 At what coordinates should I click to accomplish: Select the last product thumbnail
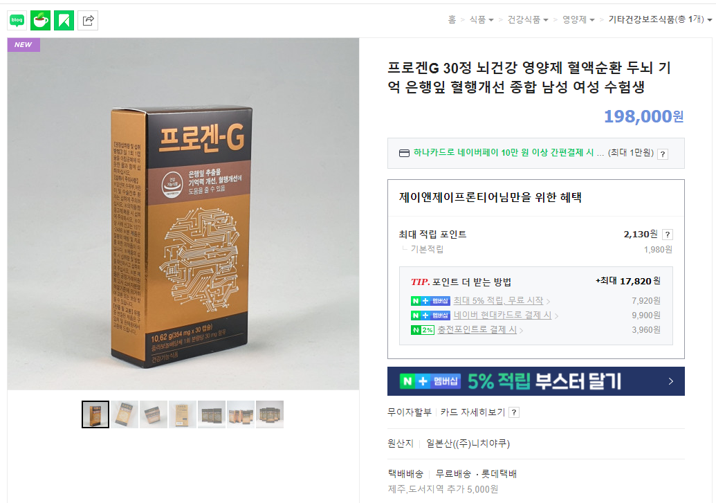click(x=269, y=414)
